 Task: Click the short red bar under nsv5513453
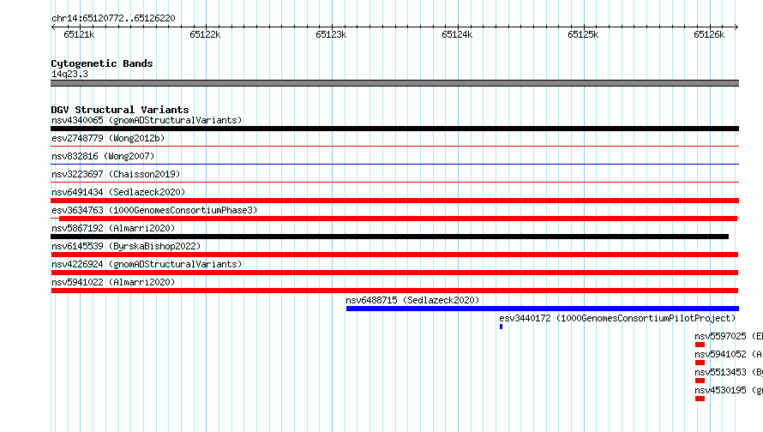coord(700,381)
